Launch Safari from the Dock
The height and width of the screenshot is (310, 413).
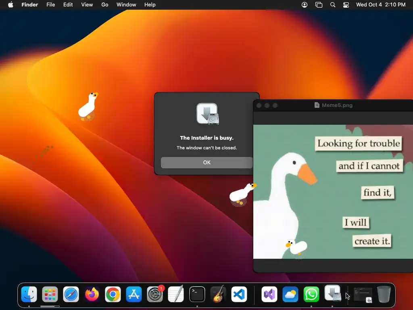71,294
